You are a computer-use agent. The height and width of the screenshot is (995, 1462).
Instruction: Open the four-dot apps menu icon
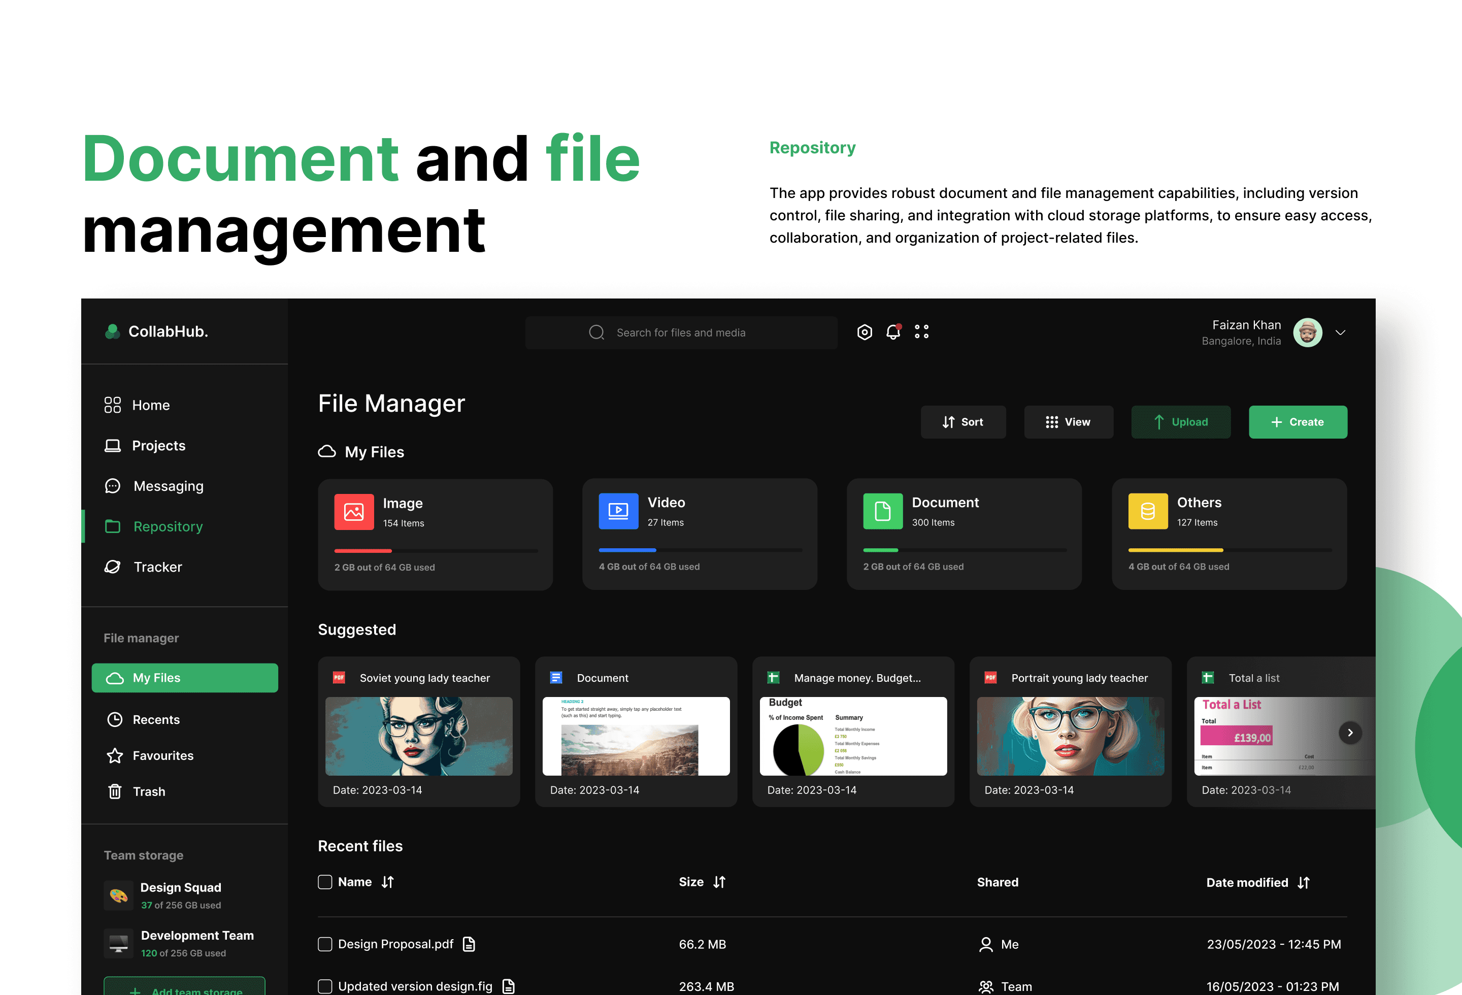click(921, 332)
